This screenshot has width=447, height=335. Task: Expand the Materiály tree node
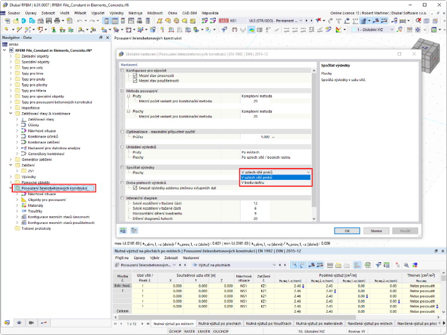[17, 205]
